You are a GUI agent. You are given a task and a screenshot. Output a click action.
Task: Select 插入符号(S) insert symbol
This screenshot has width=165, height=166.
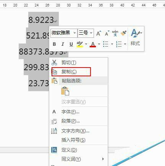[78, 140]
